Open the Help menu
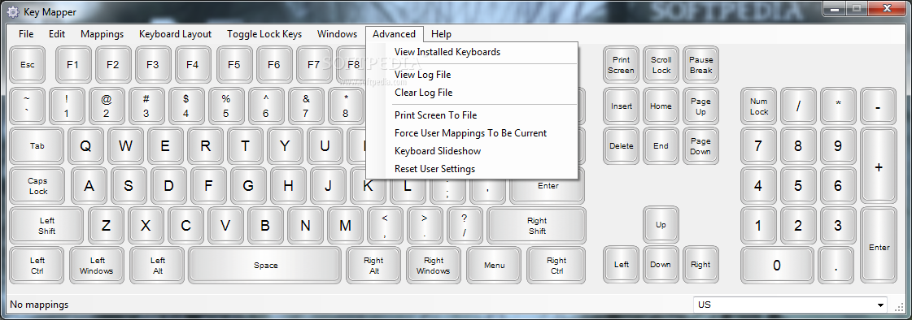The width and height of the screenshot is (912, 320). [x=442, y=34]
